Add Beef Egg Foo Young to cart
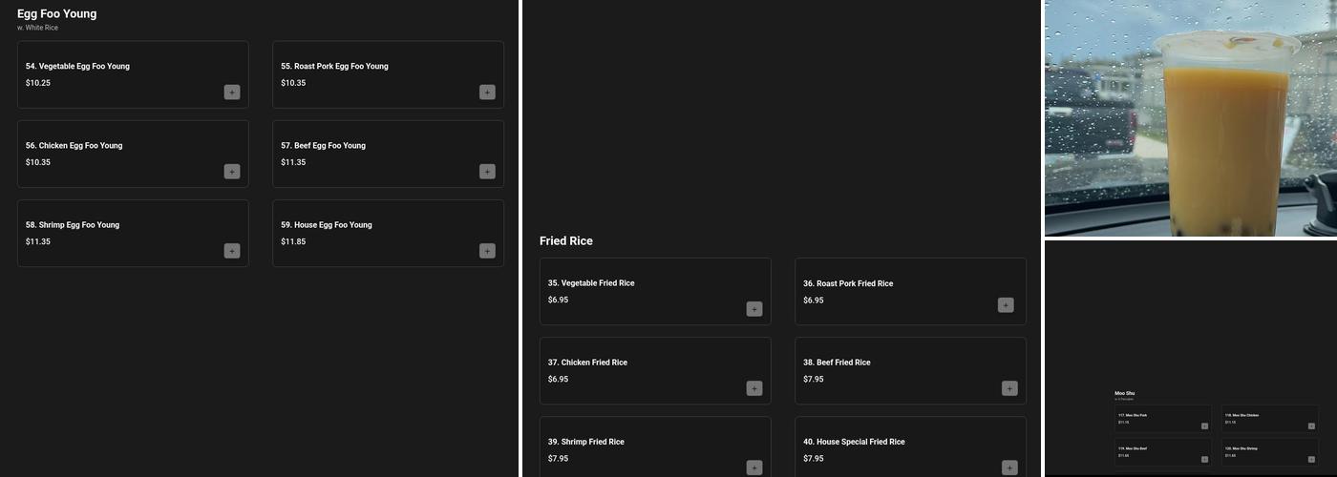 [x=487, y=172]
